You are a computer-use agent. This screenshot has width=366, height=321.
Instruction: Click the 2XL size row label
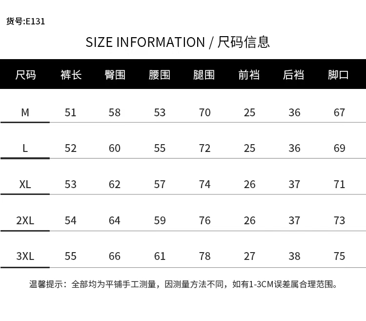tap(25, 220)
